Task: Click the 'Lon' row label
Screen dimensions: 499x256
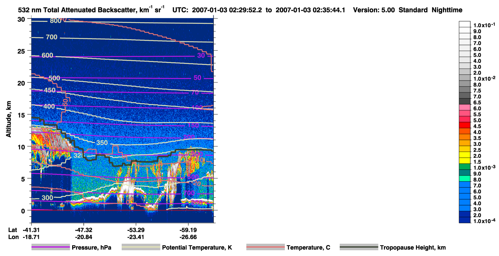Action: click(x=13, y=237)
